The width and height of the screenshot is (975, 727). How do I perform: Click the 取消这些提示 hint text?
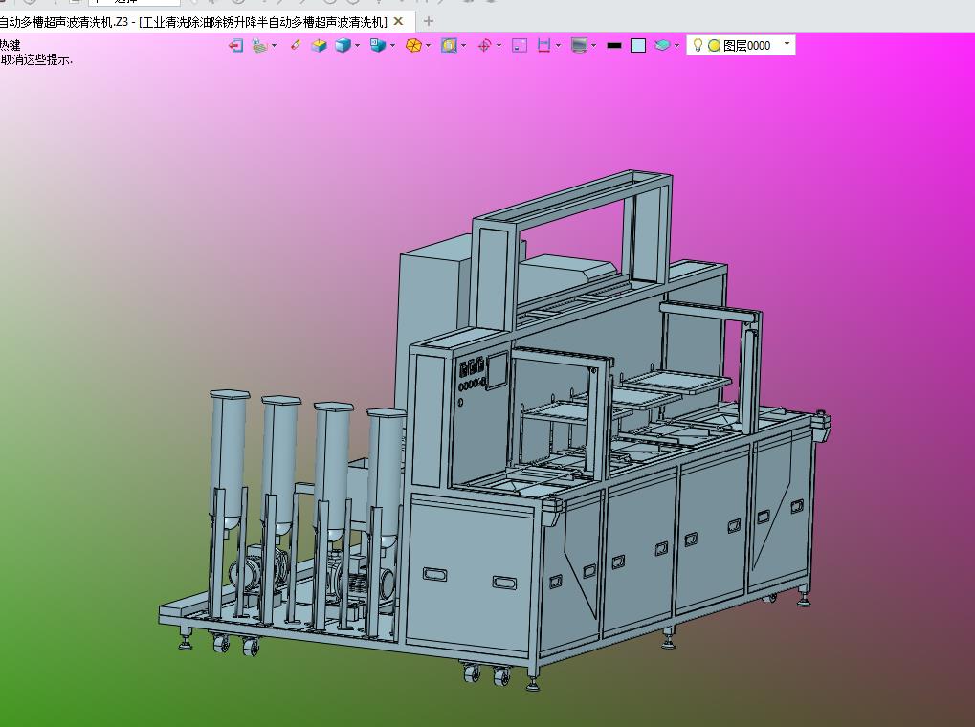(x=36, y=59)
